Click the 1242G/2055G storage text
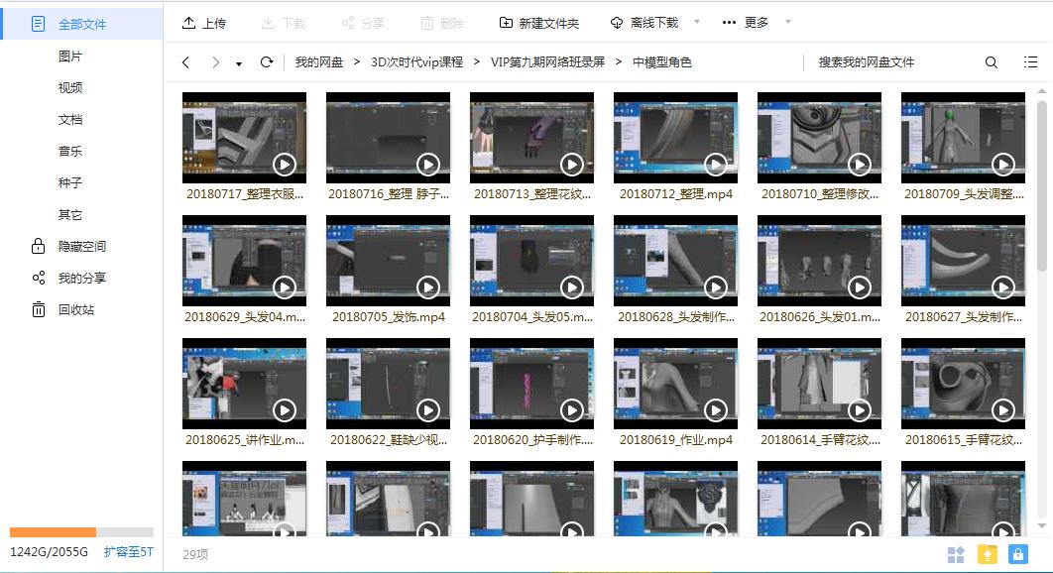 [49, 552]
